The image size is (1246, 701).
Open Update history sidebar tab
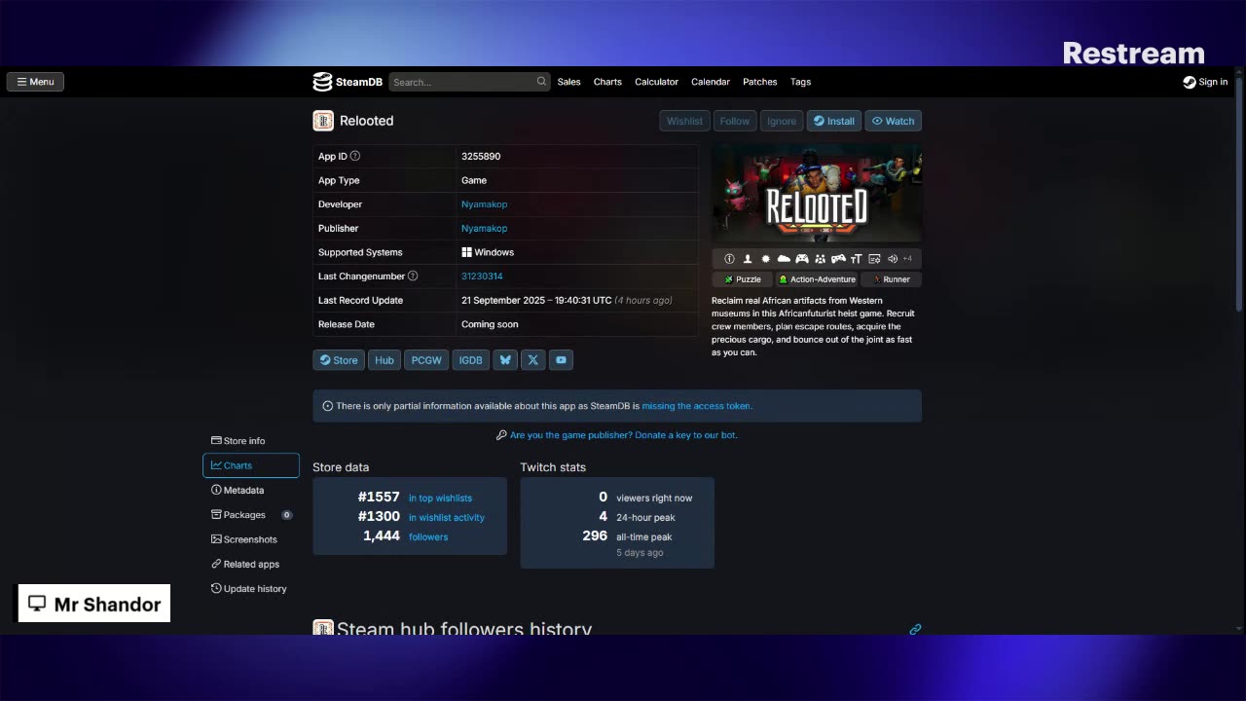(x=249, y=589)
